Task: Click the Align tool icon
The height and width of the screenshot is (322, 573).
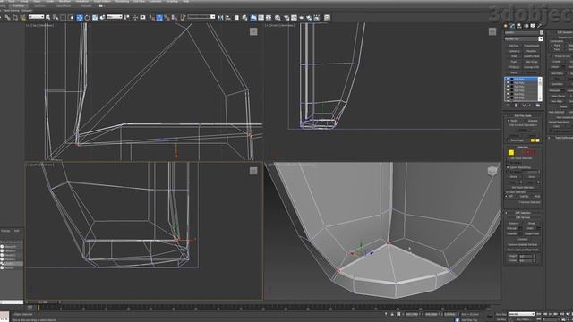Action: [x=228, y=18]
